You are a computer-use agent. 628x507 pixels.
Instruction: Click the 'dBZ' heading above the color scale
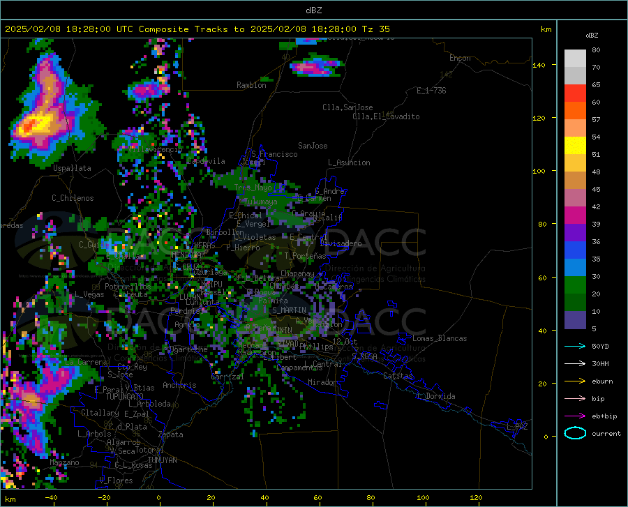(x=592, y=35)
